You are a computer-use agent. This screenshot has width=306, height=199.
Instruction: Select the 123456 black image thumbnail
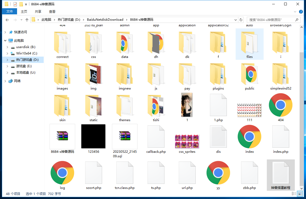[93, 136]
